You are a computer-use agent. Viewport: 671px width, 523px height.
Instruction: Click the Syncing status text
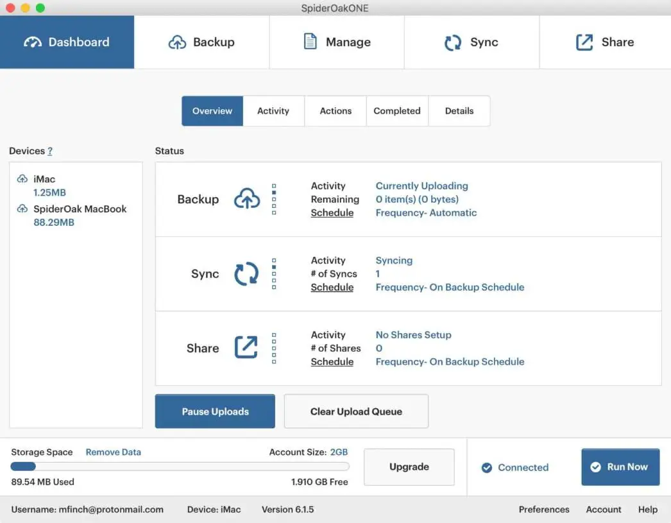(x=394, y=260)
